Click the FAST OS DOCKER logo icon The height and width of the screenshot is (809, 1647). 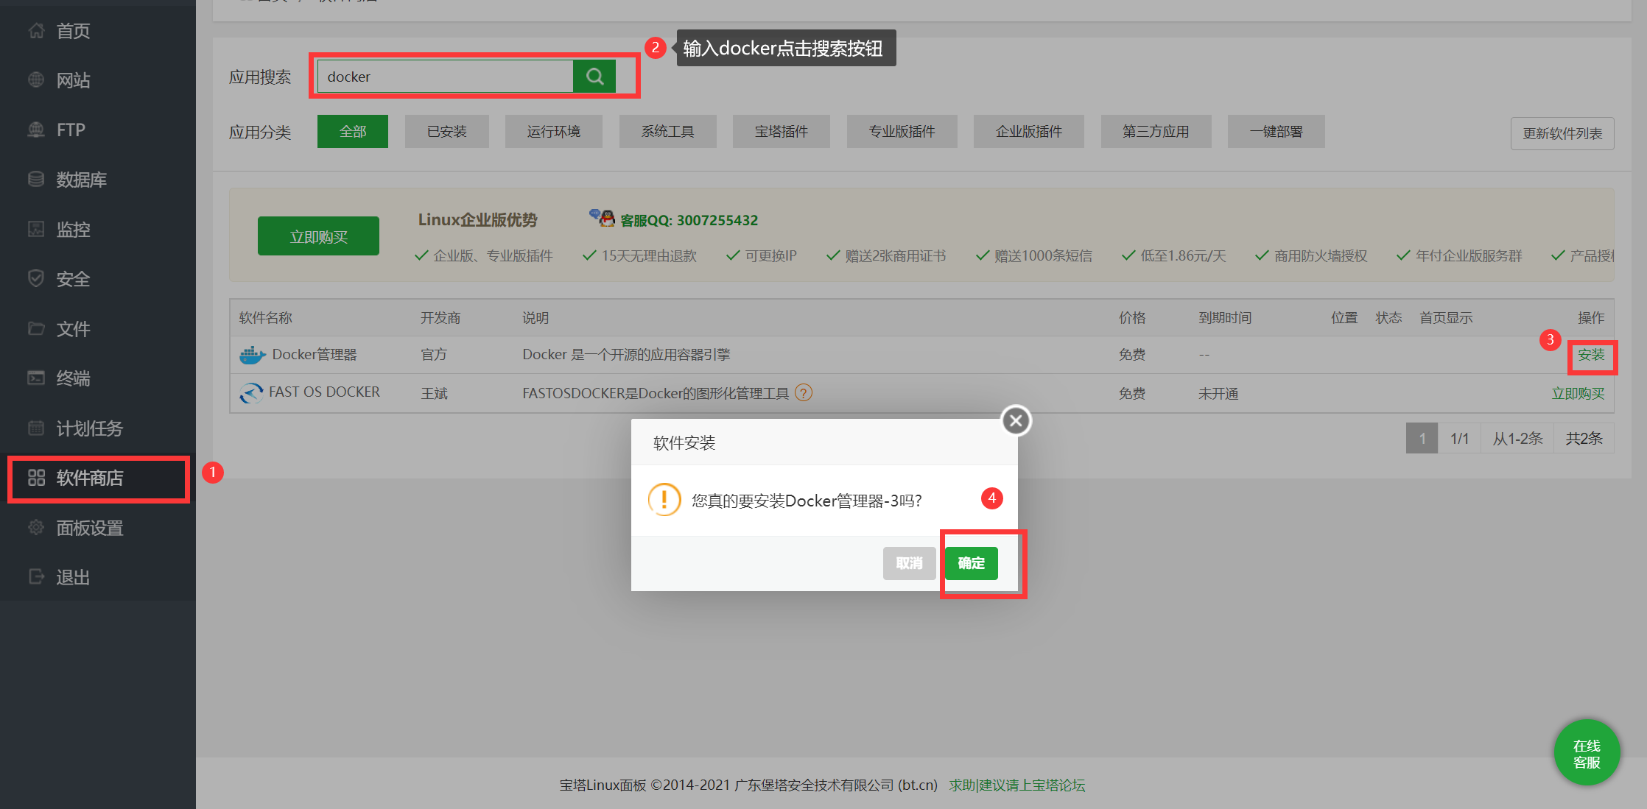click(251, 393)
